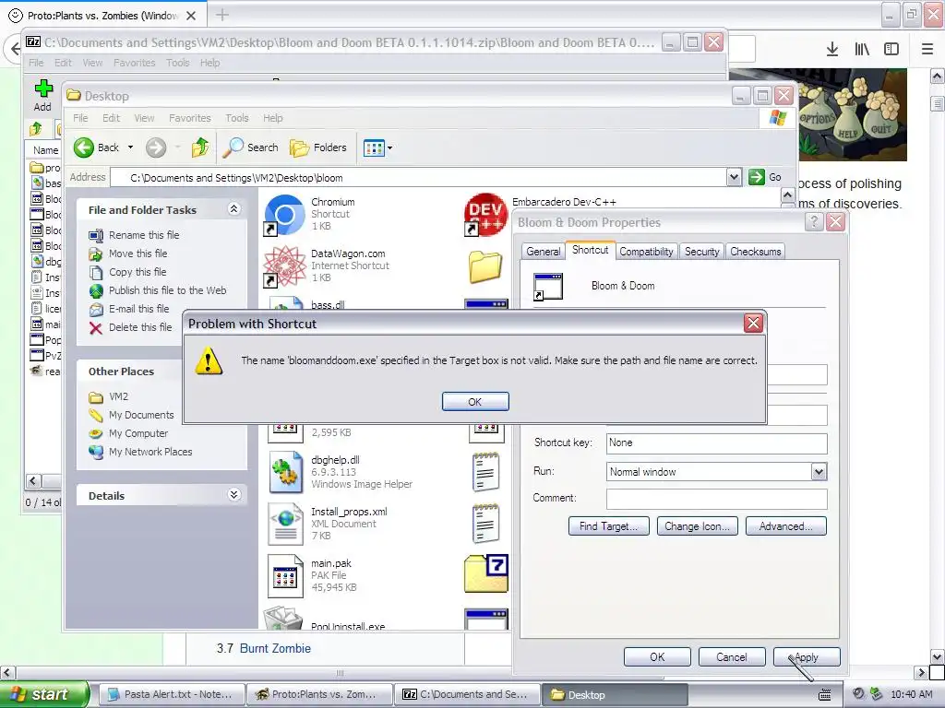
Task: Click the Advanced button in Properties
Action: click(786, 526)
